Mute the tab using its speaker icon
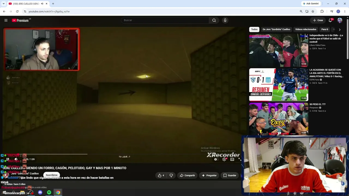This screenshot has height=196, width=349. [42, 4]
